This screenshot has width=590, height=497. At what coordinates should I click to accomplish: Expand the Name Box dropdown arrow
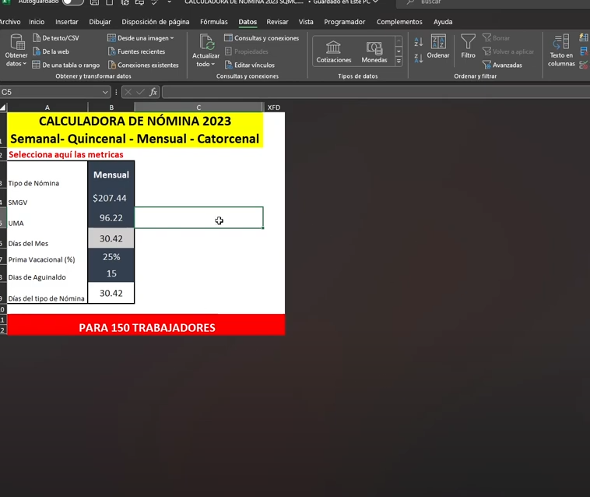pos(105,92)
